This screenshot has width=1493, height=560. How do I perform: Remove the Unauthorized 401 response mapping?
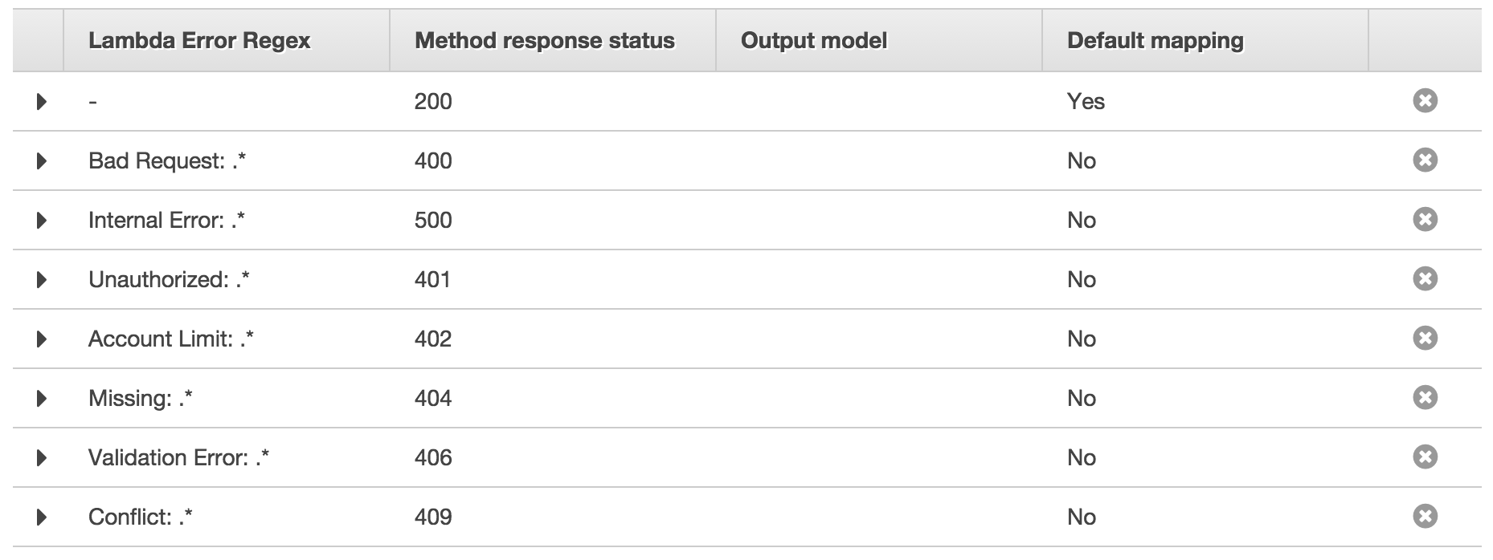[x=1425, y=279]
